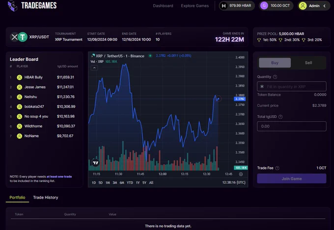This screenshot has height=230, width=334.
Task: Set chart range to All
Action: tap(151, 182)
